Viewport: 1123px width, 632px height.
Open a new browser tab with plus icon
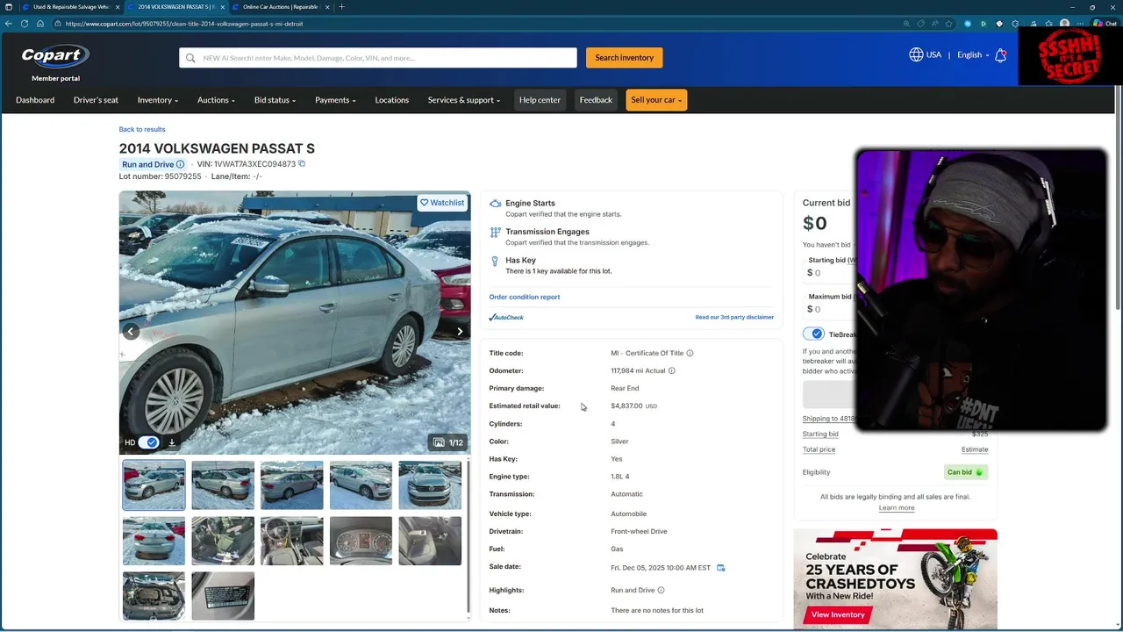pos(341,7)
